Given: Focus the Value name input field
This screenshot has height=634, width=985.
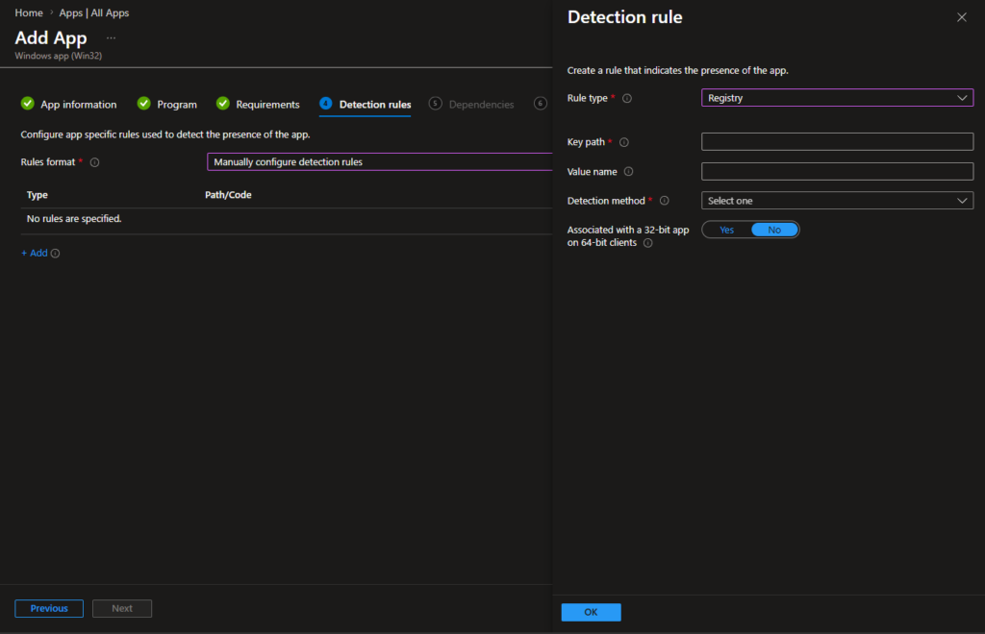Looking at the screenshot, I should tap(838, 171).
